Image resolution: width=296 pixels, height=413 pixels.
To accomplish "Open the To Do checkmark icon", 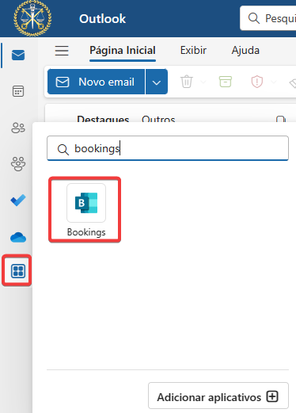I will (18, 201).
